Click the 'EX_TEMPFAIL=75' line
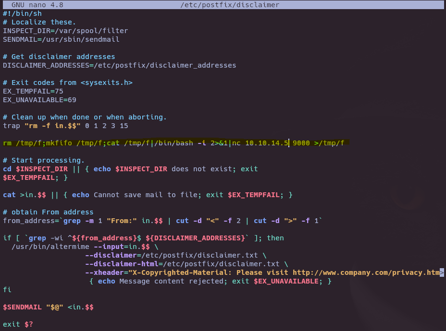This screenshot has height=331, width=446. pos(33,91)
